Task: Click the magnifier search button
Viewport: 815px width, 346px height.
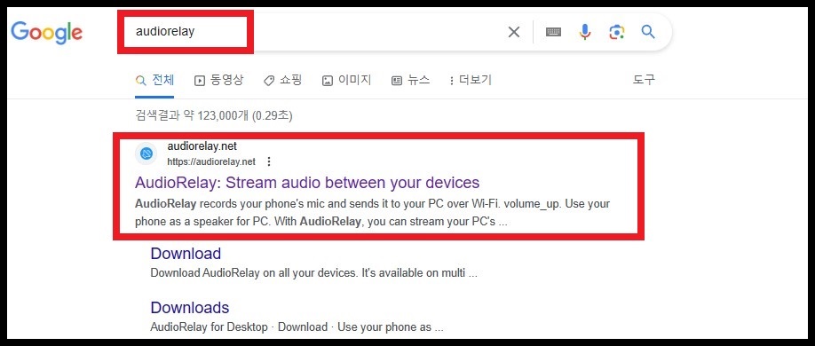Action: coord(647,32)
